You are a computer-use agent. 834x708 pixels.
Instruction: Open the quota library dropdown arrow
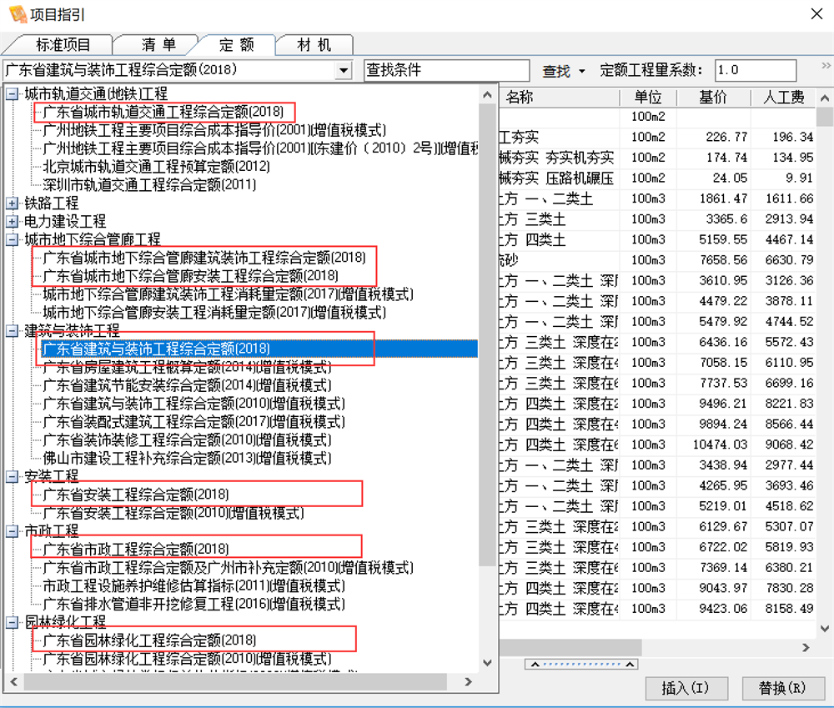click(x=344, y=70)
